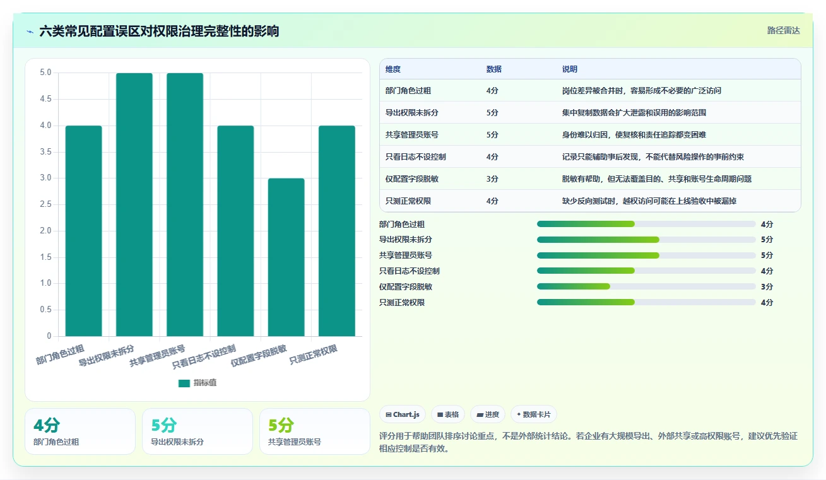This screenshot has height=480, width=826.
Task: Select the 共享管理员账号 bar in chart
Action: pyautogui.click(x=185, y=204)
